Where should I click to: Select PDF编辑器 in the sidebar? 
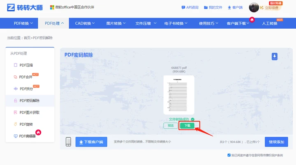click(x=30, y=136)
